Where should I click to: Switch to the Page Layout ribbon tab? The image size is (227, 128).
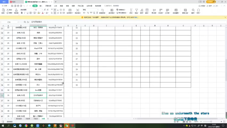click(48, 6)
